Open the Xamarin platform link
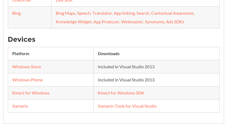The height and width of the screenshot is (125, 226). 20,106
